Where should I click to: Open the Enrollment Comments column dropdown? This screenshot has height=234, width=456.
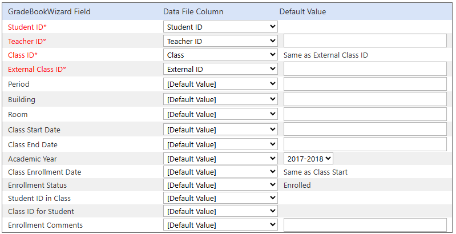coord(220,225)
